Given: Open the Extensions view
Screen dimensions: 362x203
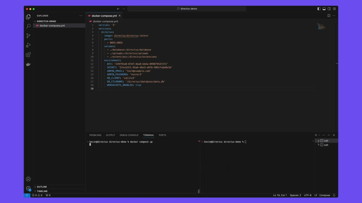Looking at the screenshot, I should click(x=28, y=55).
